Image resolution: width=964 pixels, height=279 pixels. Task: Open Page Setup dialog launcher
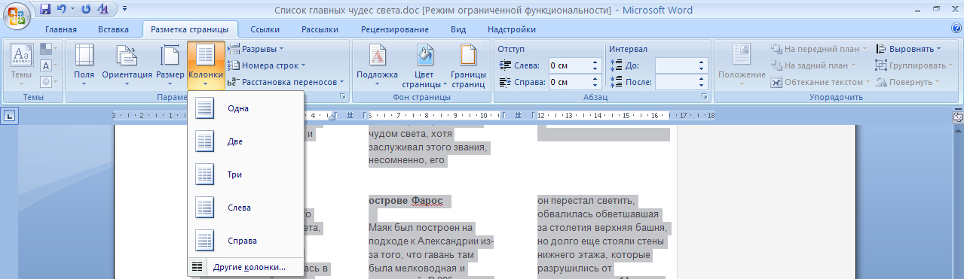click(x=343, y=97)
